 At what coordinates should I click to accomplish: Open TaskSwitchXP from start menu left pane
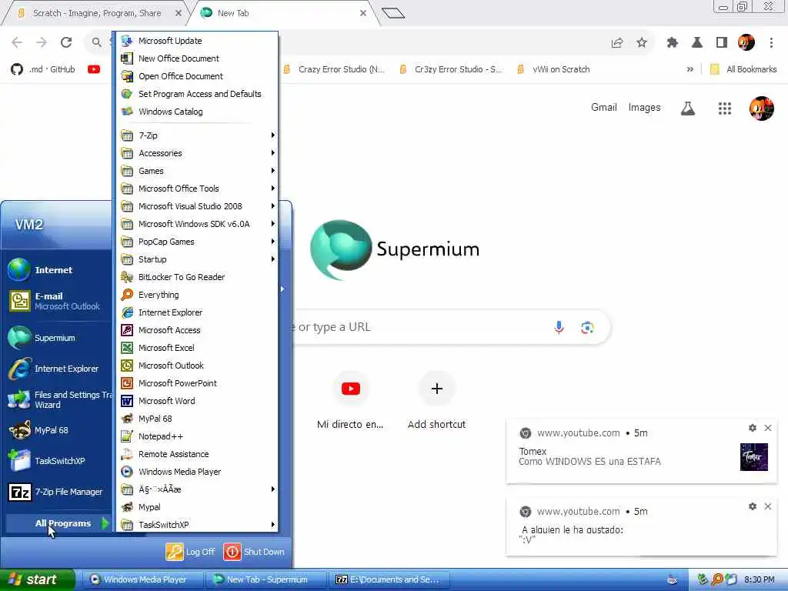pos(58,461)
